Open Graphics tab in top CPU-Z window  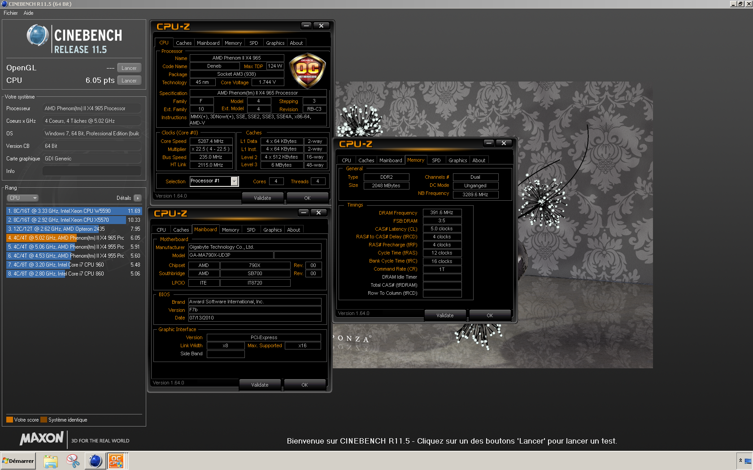point(275,43)
